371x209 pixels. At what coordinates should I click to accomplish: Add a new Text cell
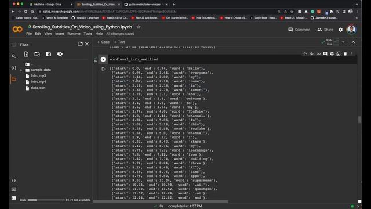(119, 42)
